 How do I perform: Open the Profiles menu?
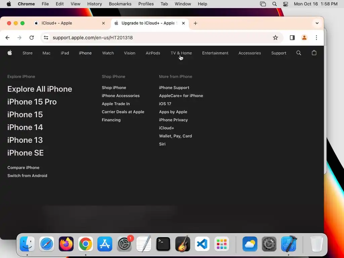point(146,4)
